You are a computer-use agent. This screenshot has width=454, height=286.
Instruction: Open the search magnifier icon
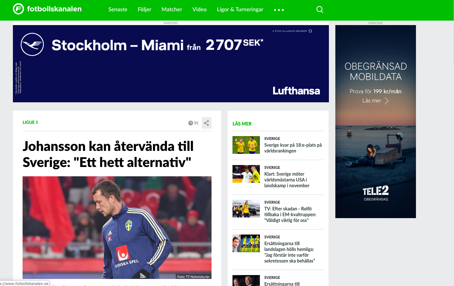[320, 9]
